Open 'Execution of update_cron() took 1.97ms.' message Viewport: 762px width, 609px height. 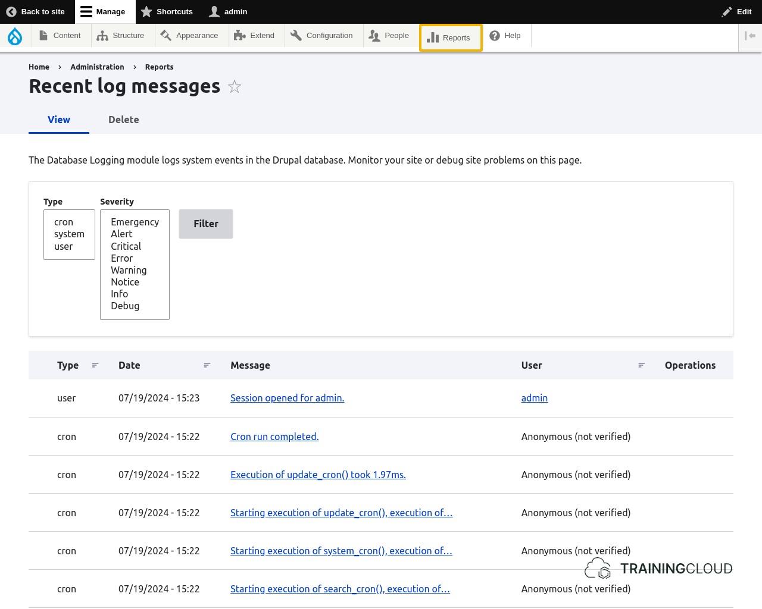(318, 475)
